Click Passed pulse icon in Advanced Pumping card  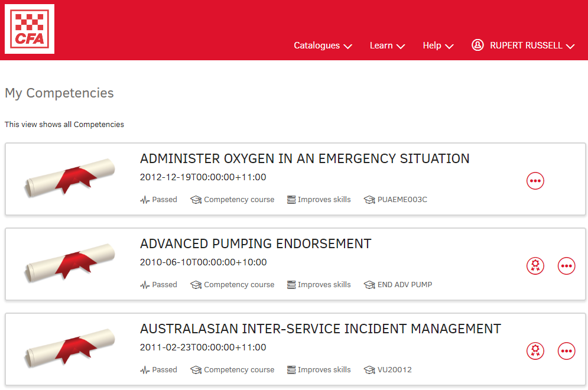145,285
